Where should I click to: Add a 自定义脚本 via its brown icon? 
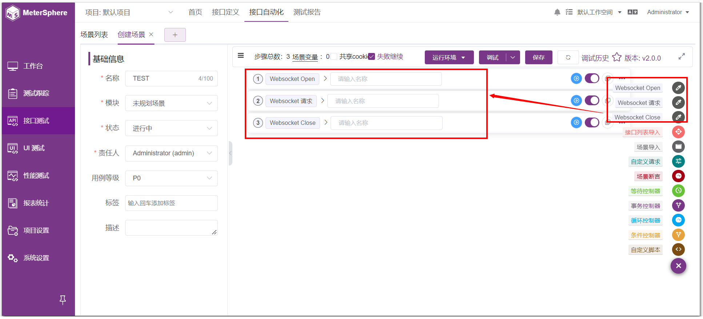tap(678, 250)
